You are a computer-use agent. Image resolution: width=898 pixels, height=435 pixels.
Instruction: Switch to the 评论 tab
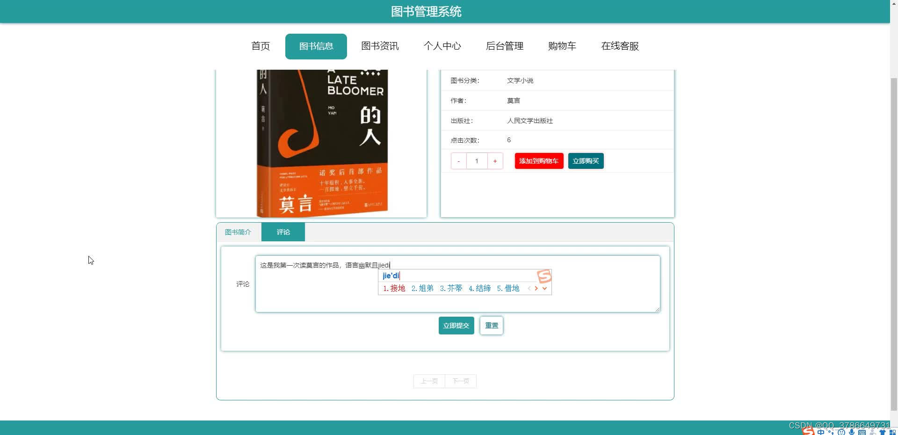(x=283, y=232)
